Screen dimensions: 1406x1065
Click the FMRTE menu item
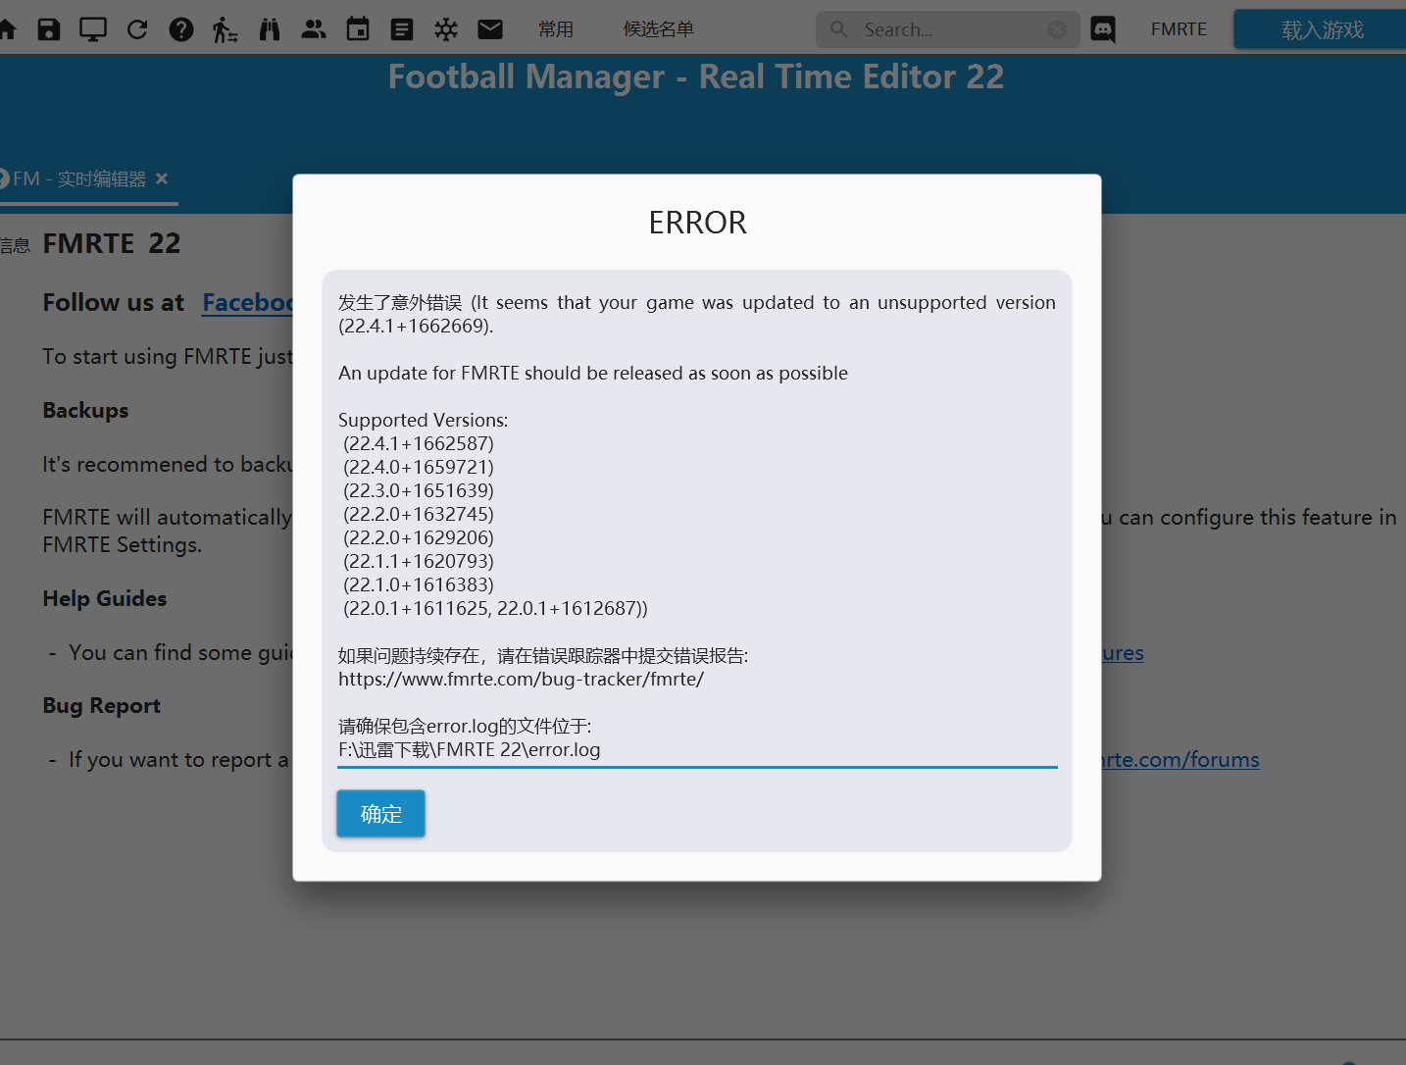1179,29
